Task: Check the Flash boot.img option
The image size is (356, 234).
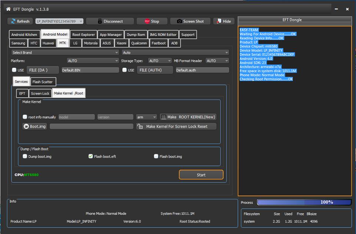Action: tap(156, 156)
